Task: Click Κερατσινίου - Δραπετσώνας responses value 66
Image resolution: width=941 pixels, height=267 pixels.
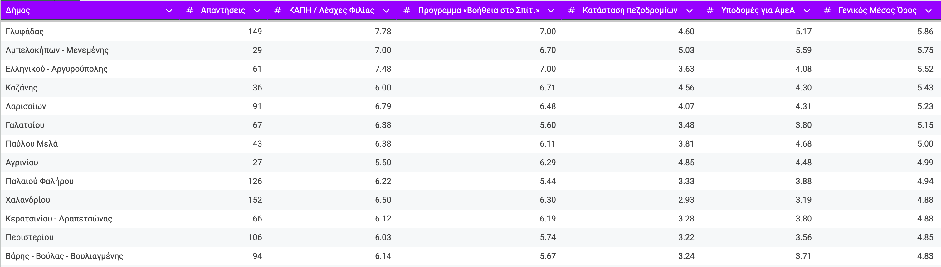Action: point(257,218)
